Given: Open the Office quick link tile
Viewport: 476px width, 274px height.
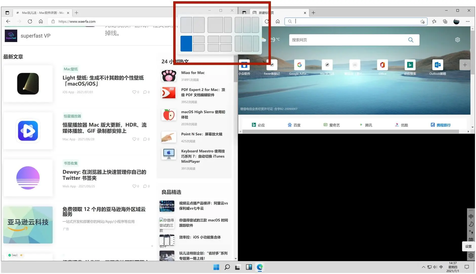Looking at the screenshot, I should pos(382,67).
